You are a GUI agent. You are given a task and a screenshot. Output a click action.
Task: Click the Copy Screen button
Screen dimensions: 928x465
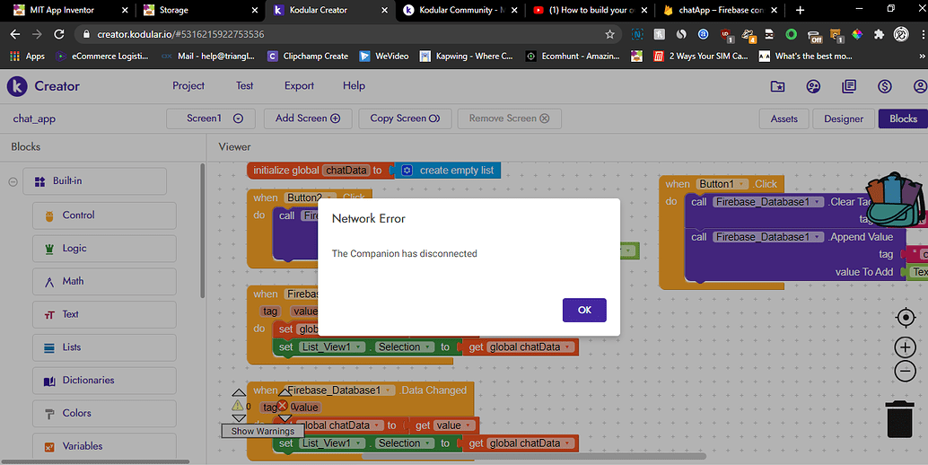(405, 118)
